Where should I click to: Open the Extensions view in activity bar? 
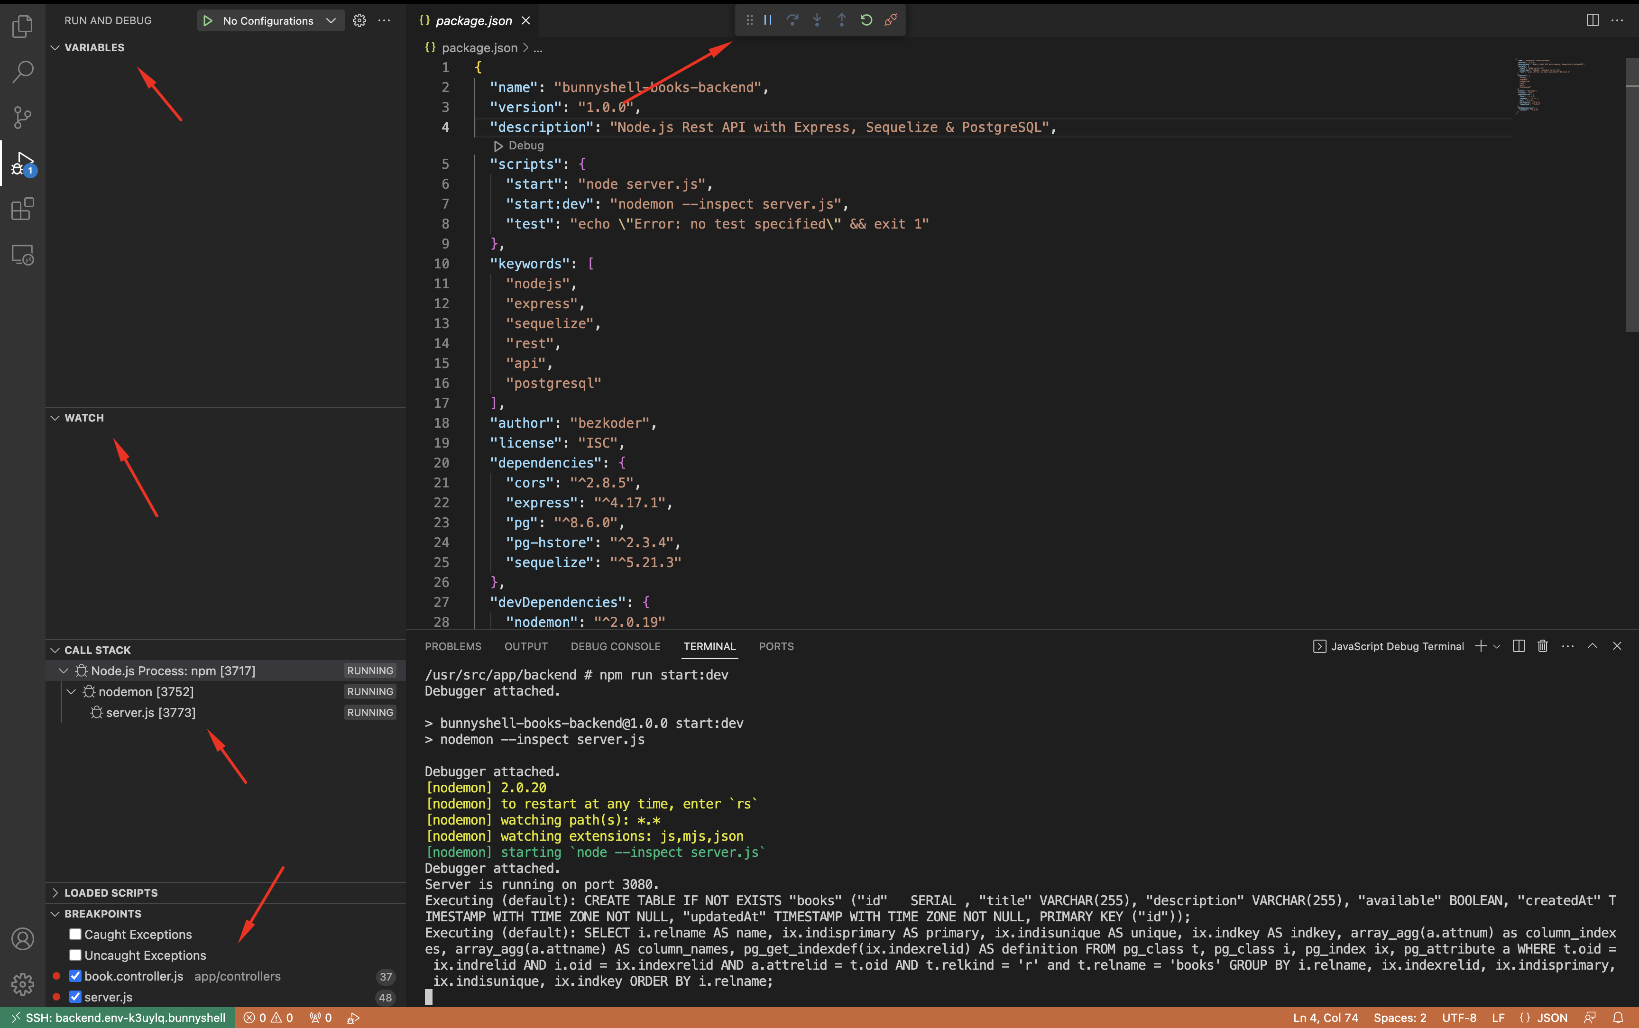pos(22,209)
